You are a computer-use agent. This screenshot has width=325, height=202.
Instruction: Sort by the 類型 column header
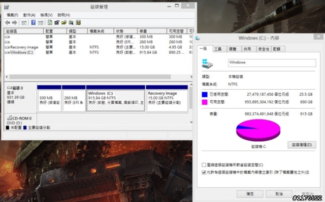pyautogui.click(x=77, y=31)
